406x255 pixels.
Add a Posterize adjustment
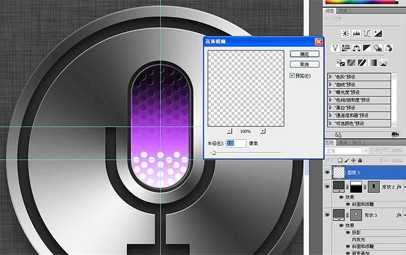[x=351, y=62]
